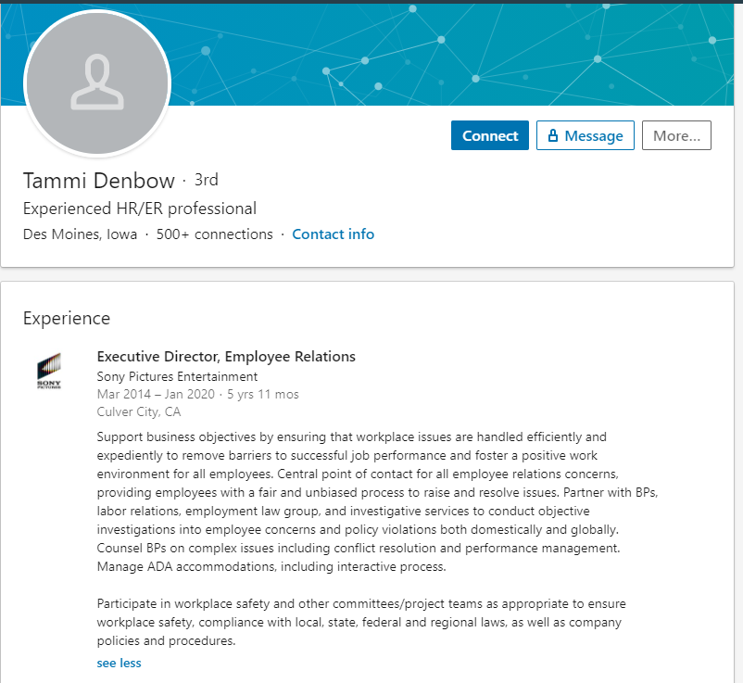
Task: Click the 3rd degree connection badge
Action: [x=207, y=180]
